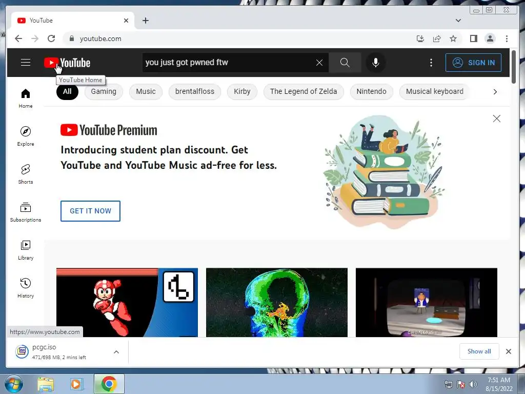The width and height of the screenshot is (525, 394).
Task: Click the GET IT NOW button
Action: [x=90, y=211]
